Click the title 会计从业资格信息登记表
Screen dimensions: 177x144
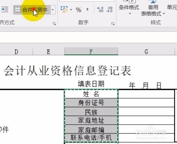[67, 71]
